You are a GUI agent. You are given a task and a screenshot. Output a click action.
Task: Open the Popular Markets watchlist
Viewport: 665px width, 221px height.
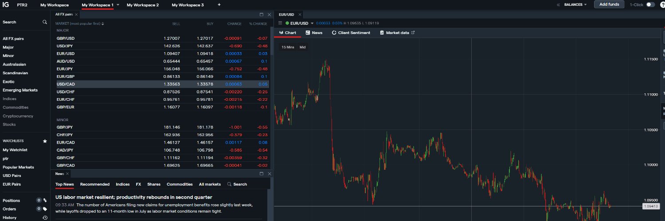[18, 167]
